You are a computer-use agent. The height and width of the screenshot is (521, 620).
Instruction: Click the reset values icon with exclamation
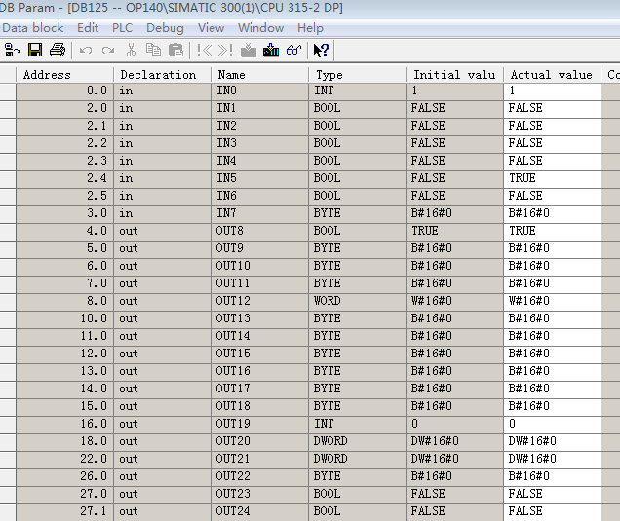[x=226, y=51]
